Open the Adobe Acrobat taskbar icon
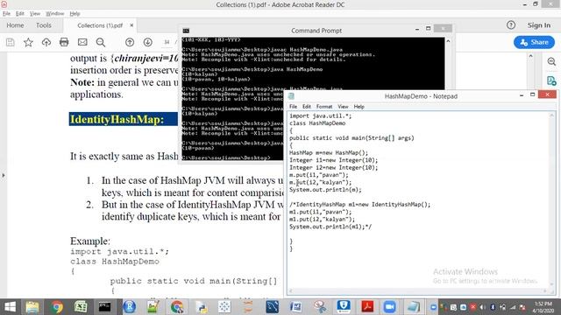Screen dimensions: 561x315 click(x=367, y=307)
